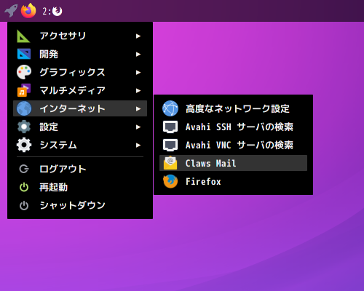Click the マルチメディア music note icon
This screenshot has width=364, height=291.
point(24,90)
